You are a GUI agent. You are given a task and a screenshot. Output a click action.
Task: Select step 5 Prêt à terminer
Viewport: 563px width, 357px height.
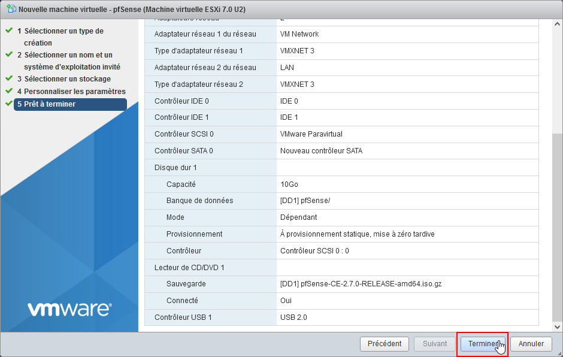click(x=70, y=104)
